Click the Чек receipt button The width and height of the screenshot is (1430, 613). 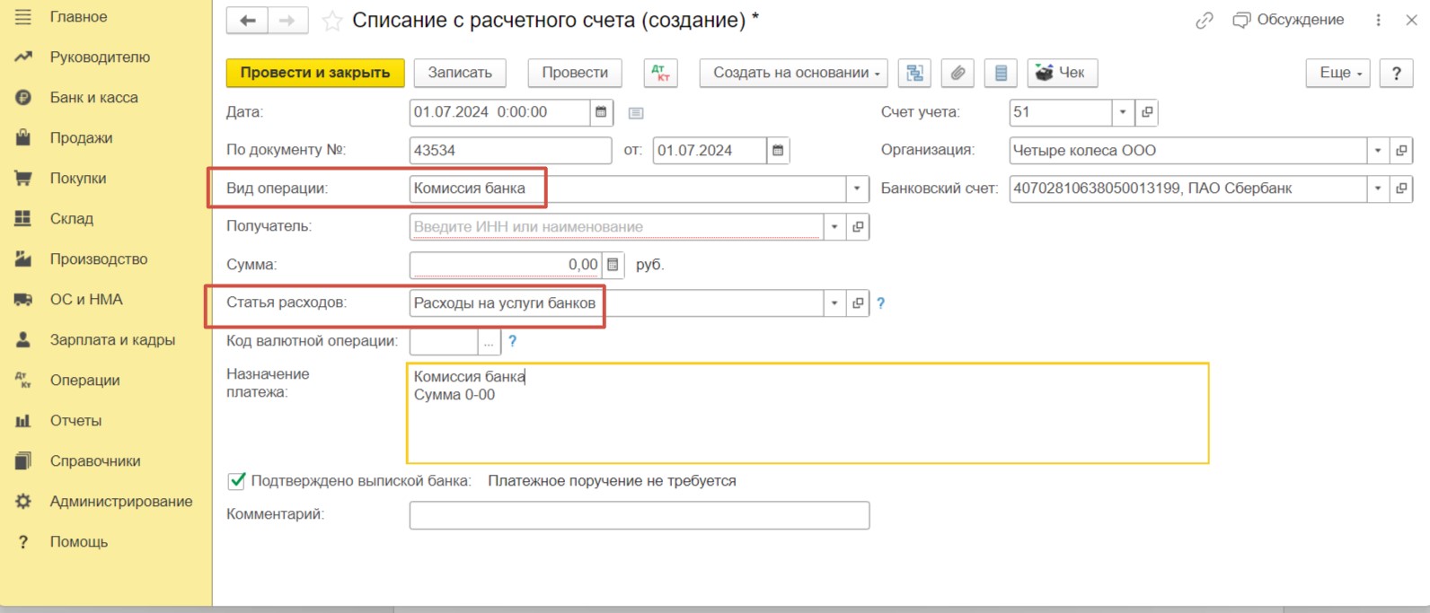pos(1061,73)
